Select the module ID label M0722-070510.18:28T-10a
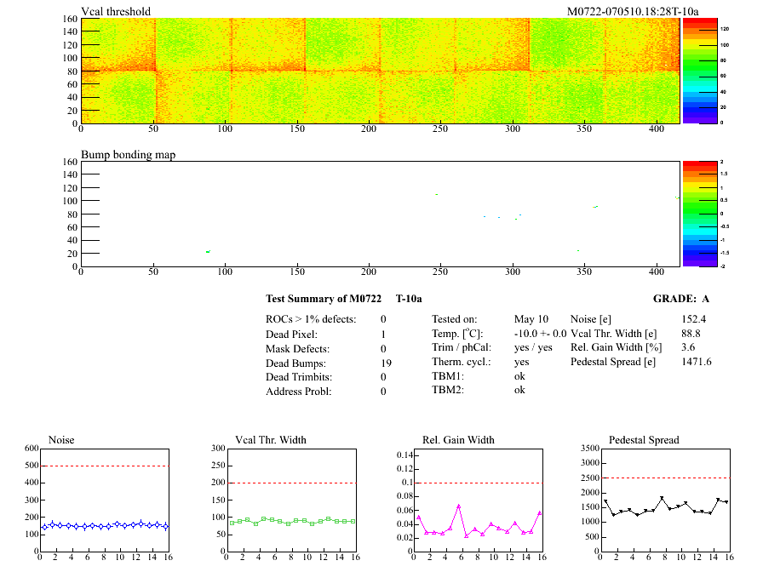Screen dimensions: 763x572 (633, 12)
